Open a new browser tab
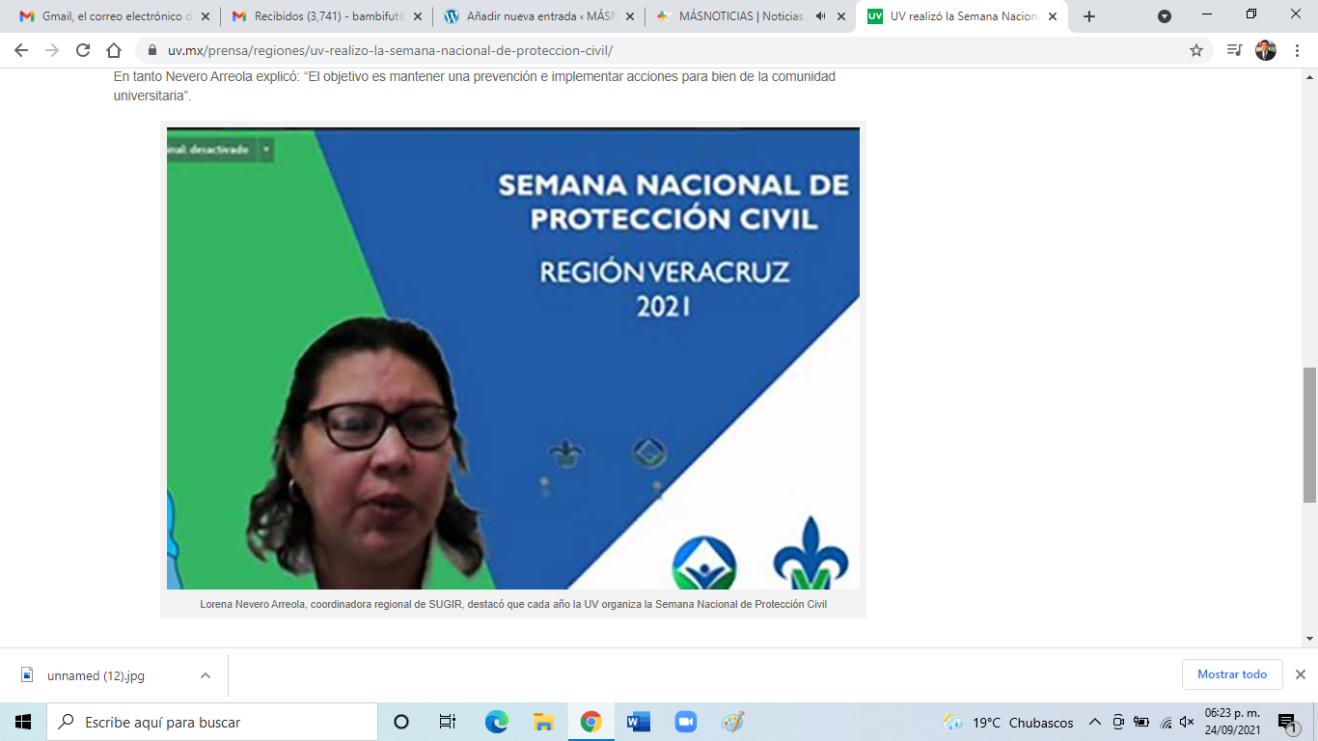Viewport: 1318px width, 741px height. pyautogui.click(x=1089, y=16)
